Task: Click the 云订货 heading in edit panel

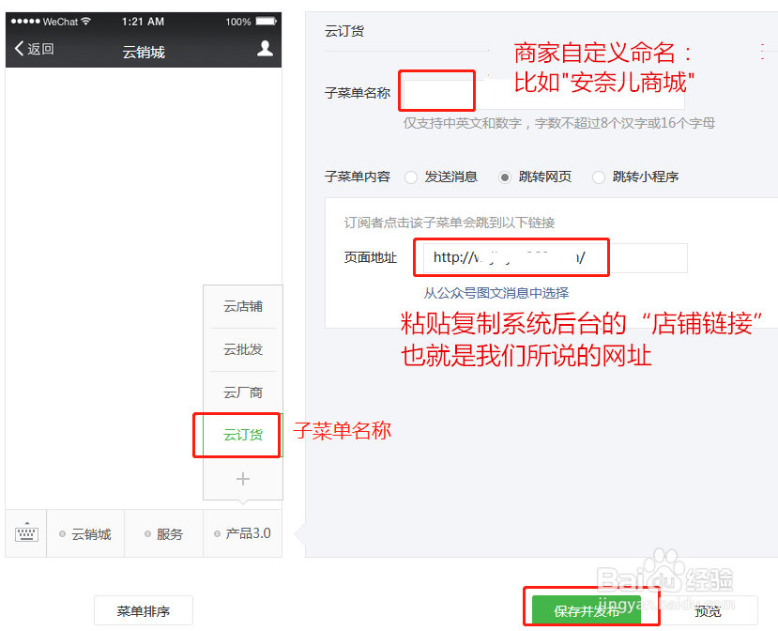Action: coord(343,31)
